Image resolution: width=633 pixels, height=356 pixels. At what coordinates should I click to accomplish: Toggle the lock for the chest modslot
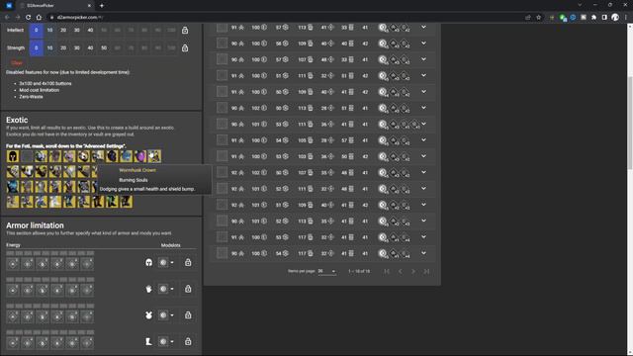[188, 315]
